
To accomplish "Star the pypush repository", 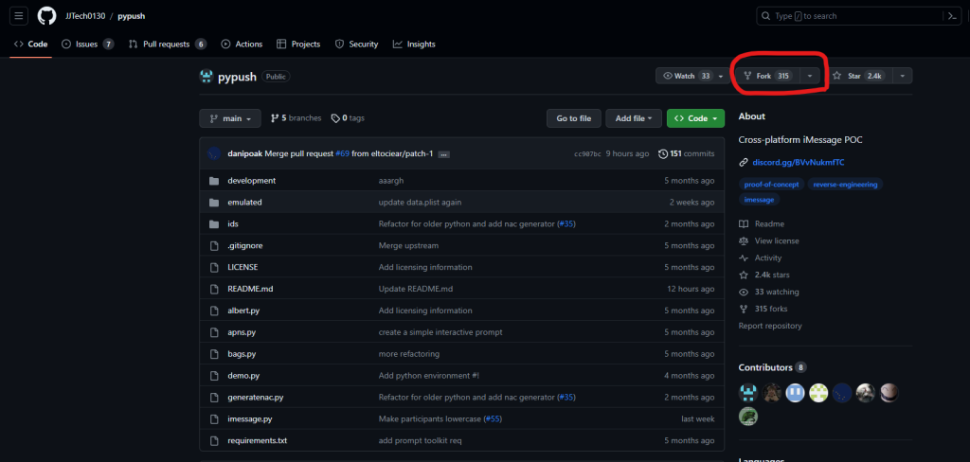I will [x=860, y=76].
